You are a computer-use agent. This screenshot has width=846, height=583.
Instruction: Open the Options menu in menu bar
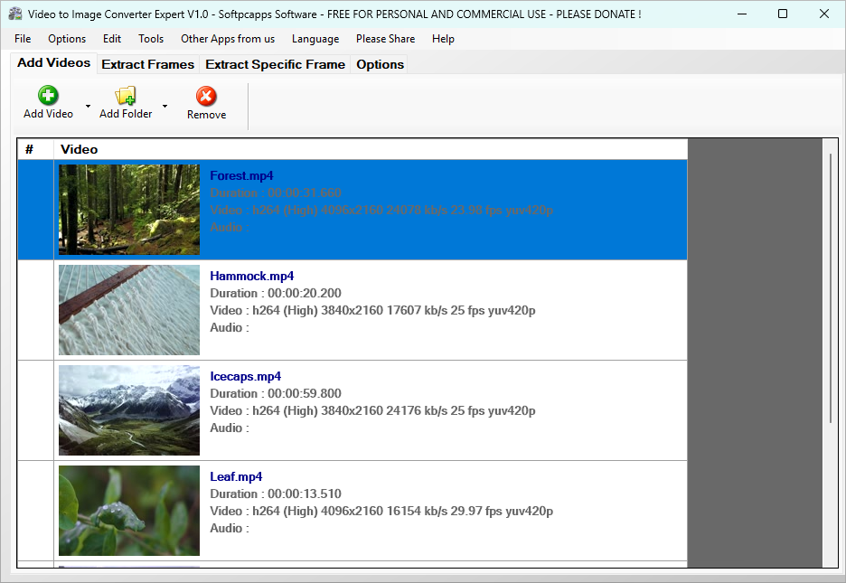(x=67, y=39)
